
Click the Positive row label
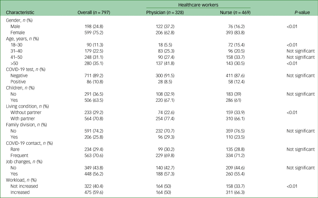(18, 82)
